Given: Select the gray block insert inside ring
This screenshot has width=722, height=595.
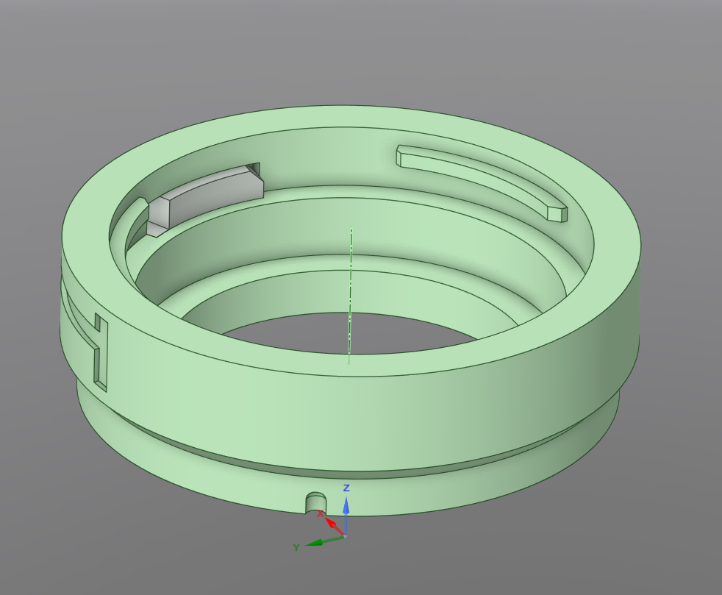Looking at the screenshot, I should [205, 199].
